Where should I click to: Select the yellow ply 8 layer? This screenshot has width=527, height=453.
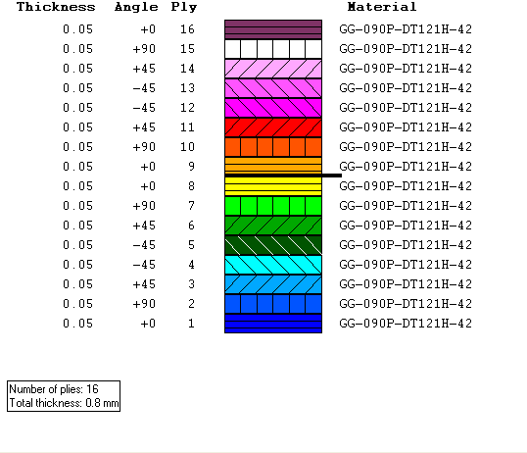pyautogui.click(x=273, y=186)
